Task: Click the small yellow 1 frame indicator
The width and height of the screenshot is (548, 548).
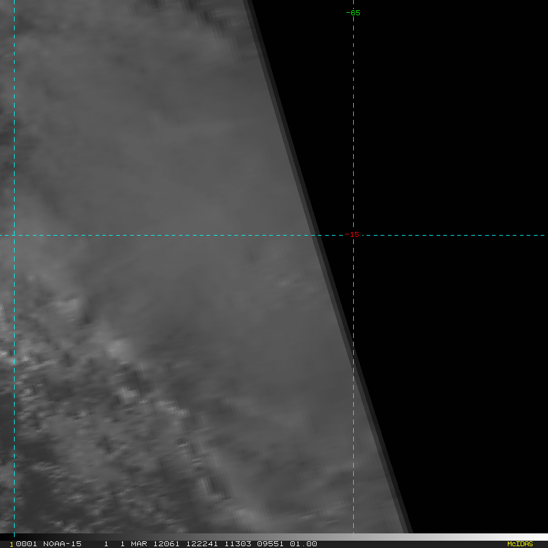Action: coord(11,544)
